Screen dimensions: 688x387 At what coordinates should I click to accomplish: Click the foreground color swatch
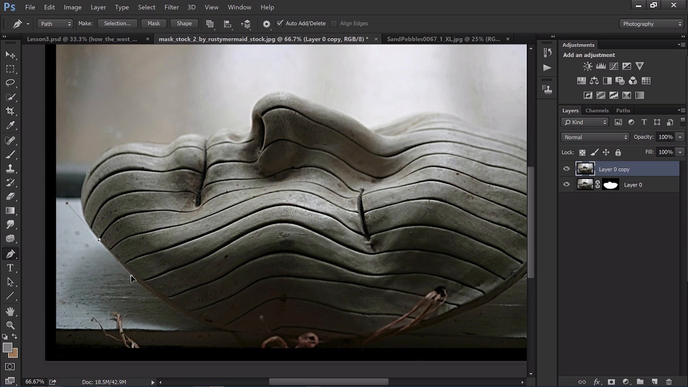[x=8, y=348]
